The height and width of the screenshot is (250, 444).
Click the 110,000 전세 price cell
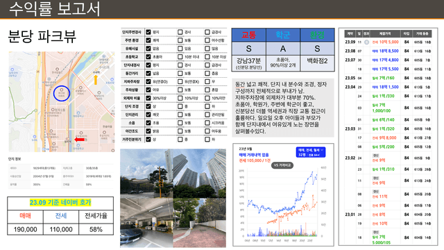61,229
